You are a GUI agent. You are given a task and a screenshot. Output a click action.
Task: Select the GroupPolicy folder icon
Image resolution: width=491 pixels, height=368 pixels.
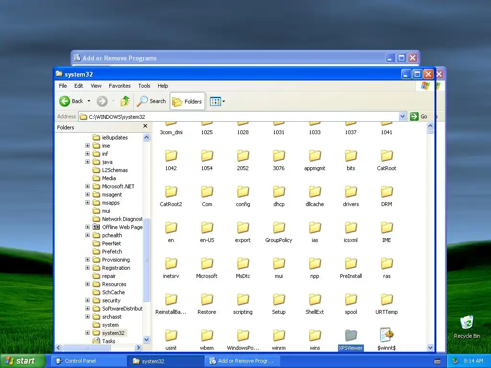coord(279,228)
